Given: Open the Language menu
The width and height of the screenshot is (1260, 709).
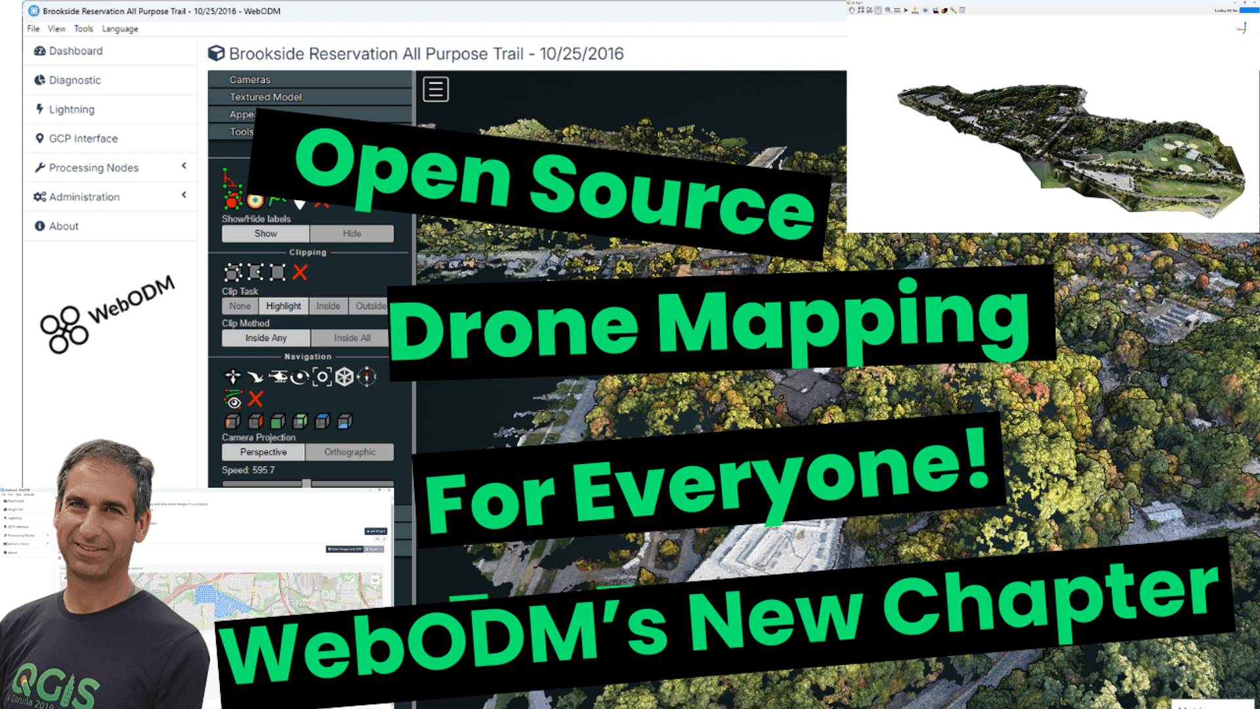Looking at the screenshot, I should [x=120, y=29].
